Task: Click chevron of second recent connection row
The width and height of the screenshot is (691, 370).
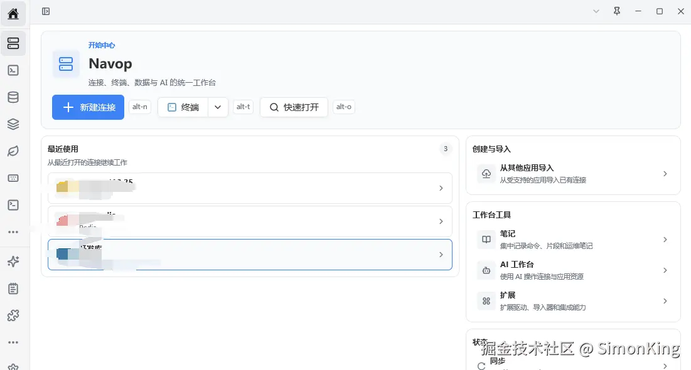Action: click(x=441, y=221)
